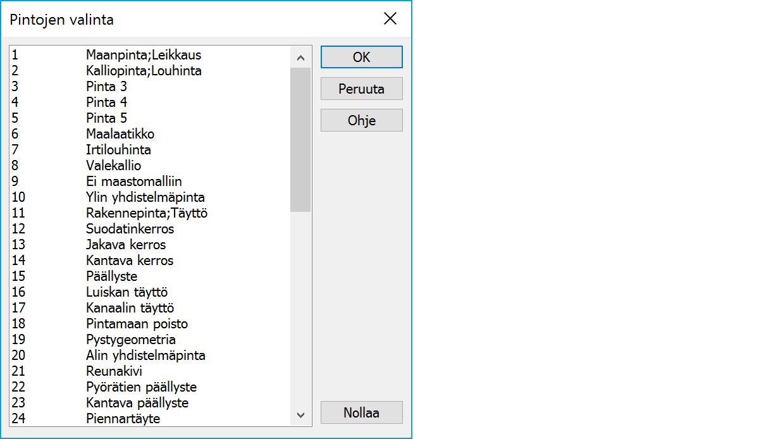Viewport: 759px width, 439px height.
Task: Choose Rakennepinta;Täyttö entry
Action: tap(147, 213)
